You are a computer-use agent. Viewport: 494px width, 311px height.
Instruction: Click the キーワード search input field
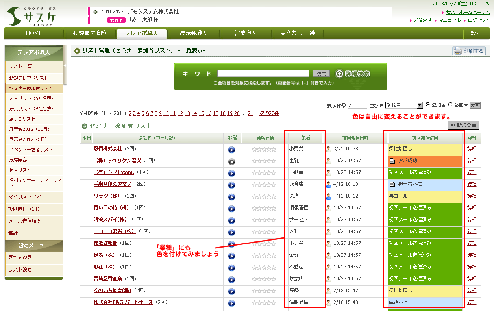(263, 74)
